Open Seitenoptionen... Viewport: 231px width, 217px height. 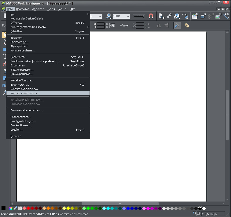[48, 117]
